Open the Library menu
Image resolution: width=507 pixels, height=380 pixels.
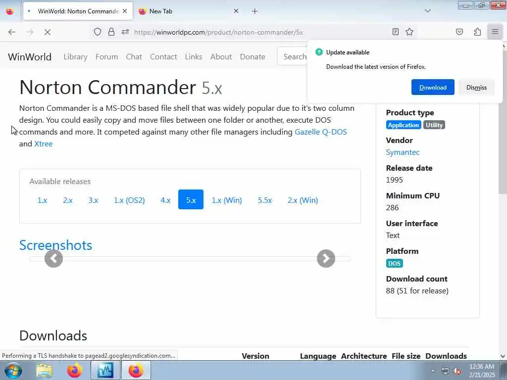point(75,56)
